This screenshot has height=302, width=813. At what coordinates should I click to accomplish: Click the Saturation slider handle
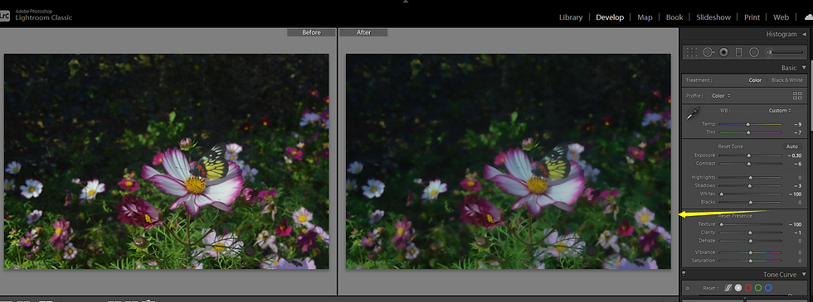(750, 261)
